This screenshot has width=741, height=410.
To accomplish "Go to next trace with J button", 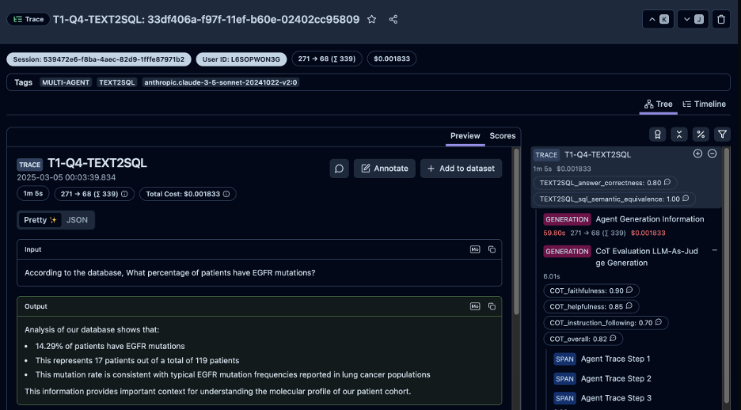I will (x=693, y=19).
